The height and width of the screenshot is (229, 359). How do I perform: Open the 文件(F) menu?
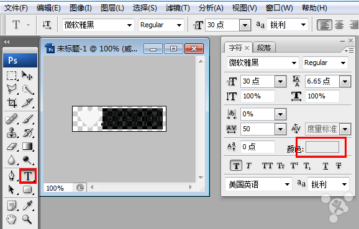coord(16,8)
